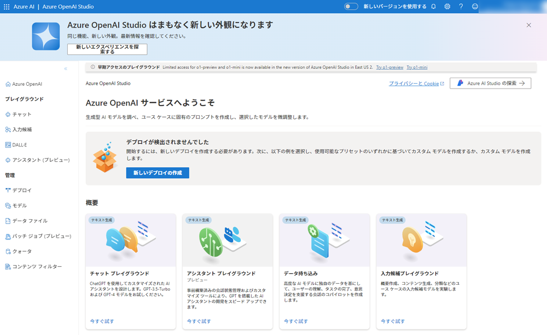Click the デプロイが検出されませんでした heading
The height and width of the screenshot is (335, 547).
pyautogui.click(x=167, y=142)
